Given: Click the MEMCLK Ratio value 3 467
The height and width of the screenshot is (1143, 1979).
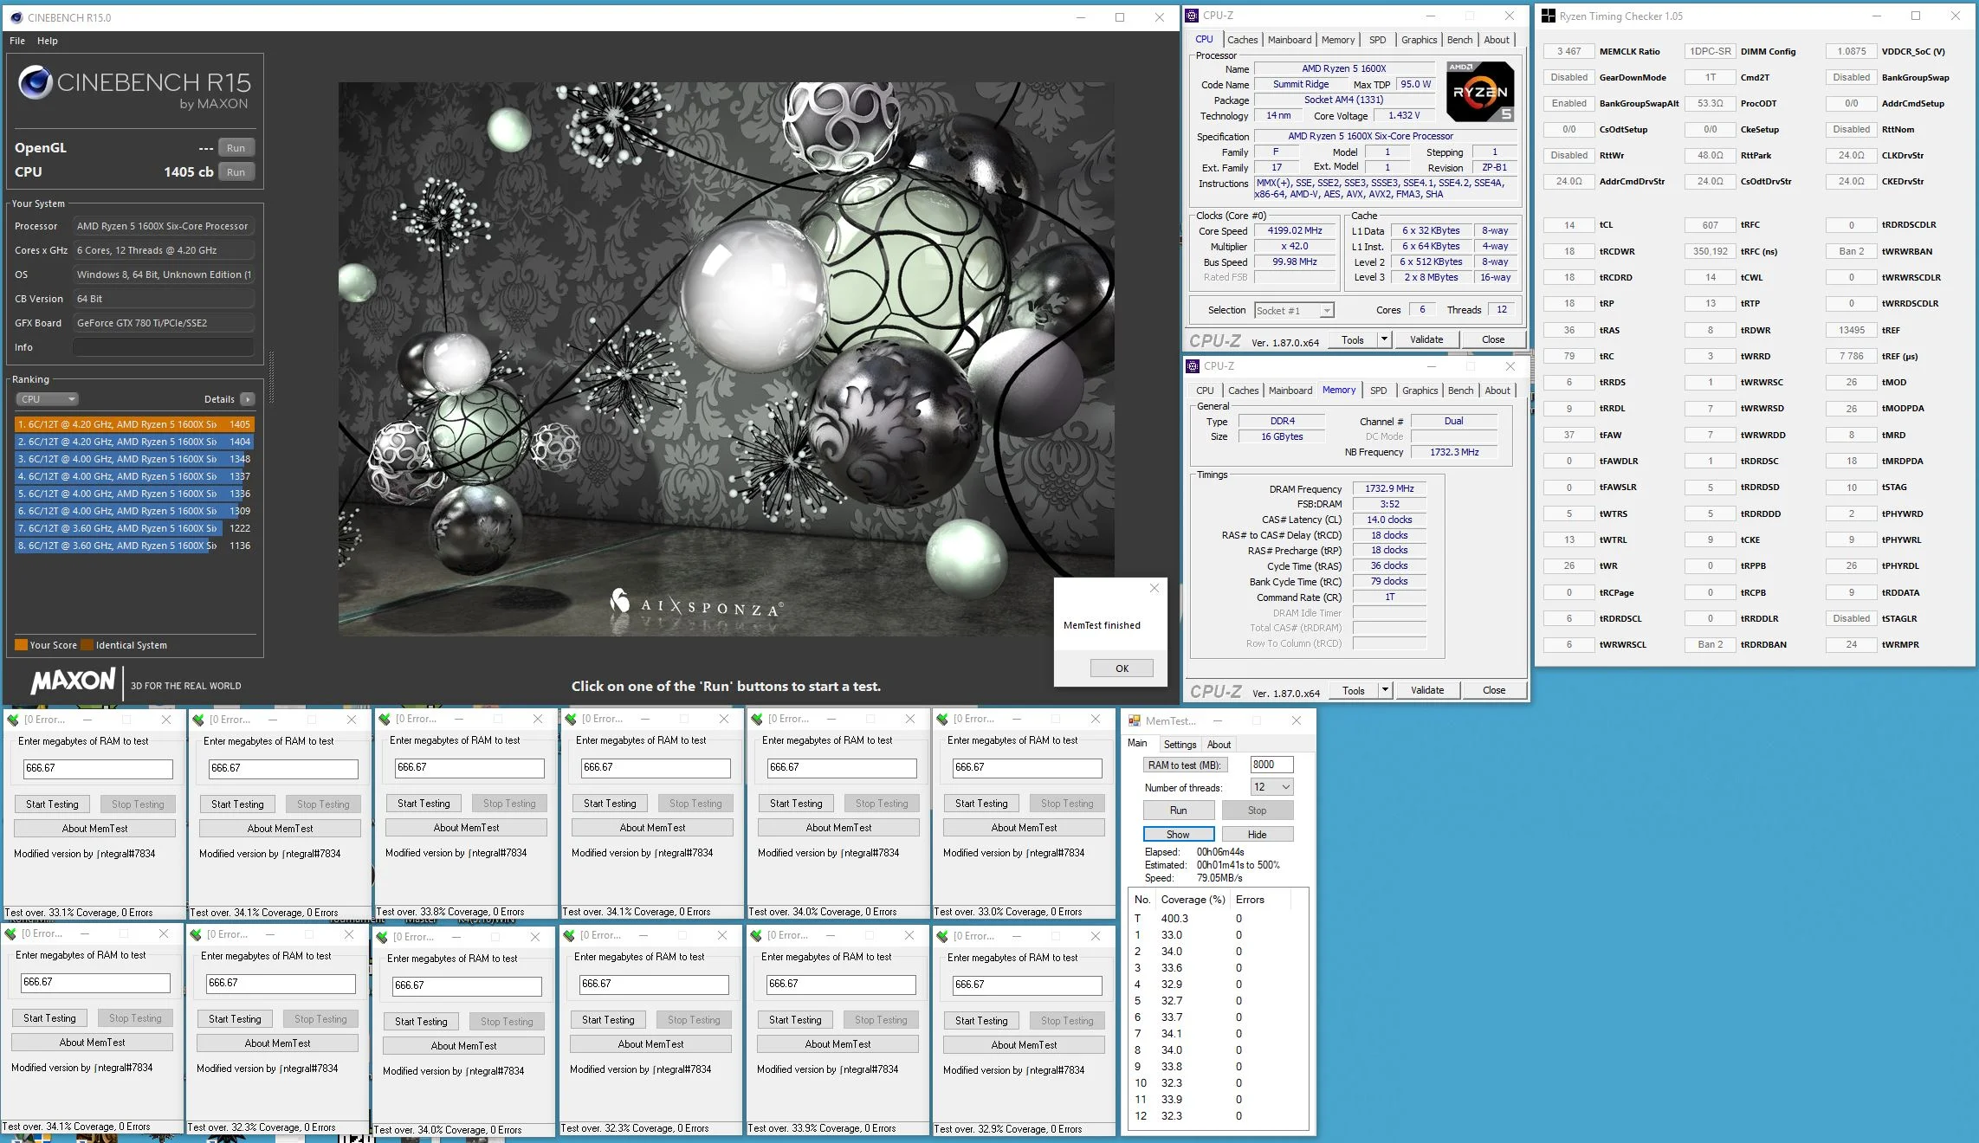Looking at the screenshot, I should (1569, 51).
